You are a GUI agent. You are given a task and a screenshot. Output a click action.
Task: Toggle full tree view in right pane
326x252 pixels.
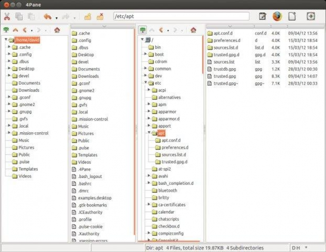[x=142, y=30]
